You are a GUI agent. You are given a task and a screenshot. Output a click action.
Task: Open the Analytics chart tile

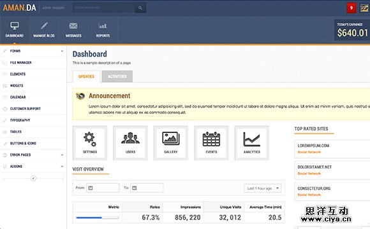click(251, 143)
